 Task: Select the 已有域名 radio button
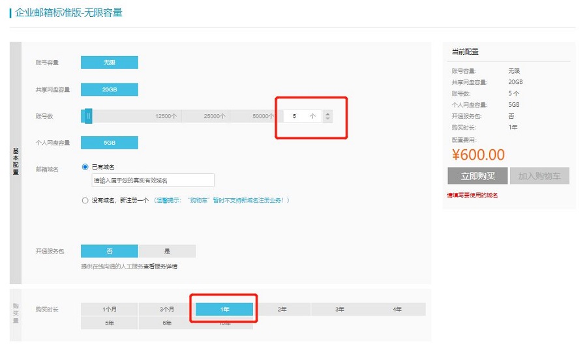85,167
